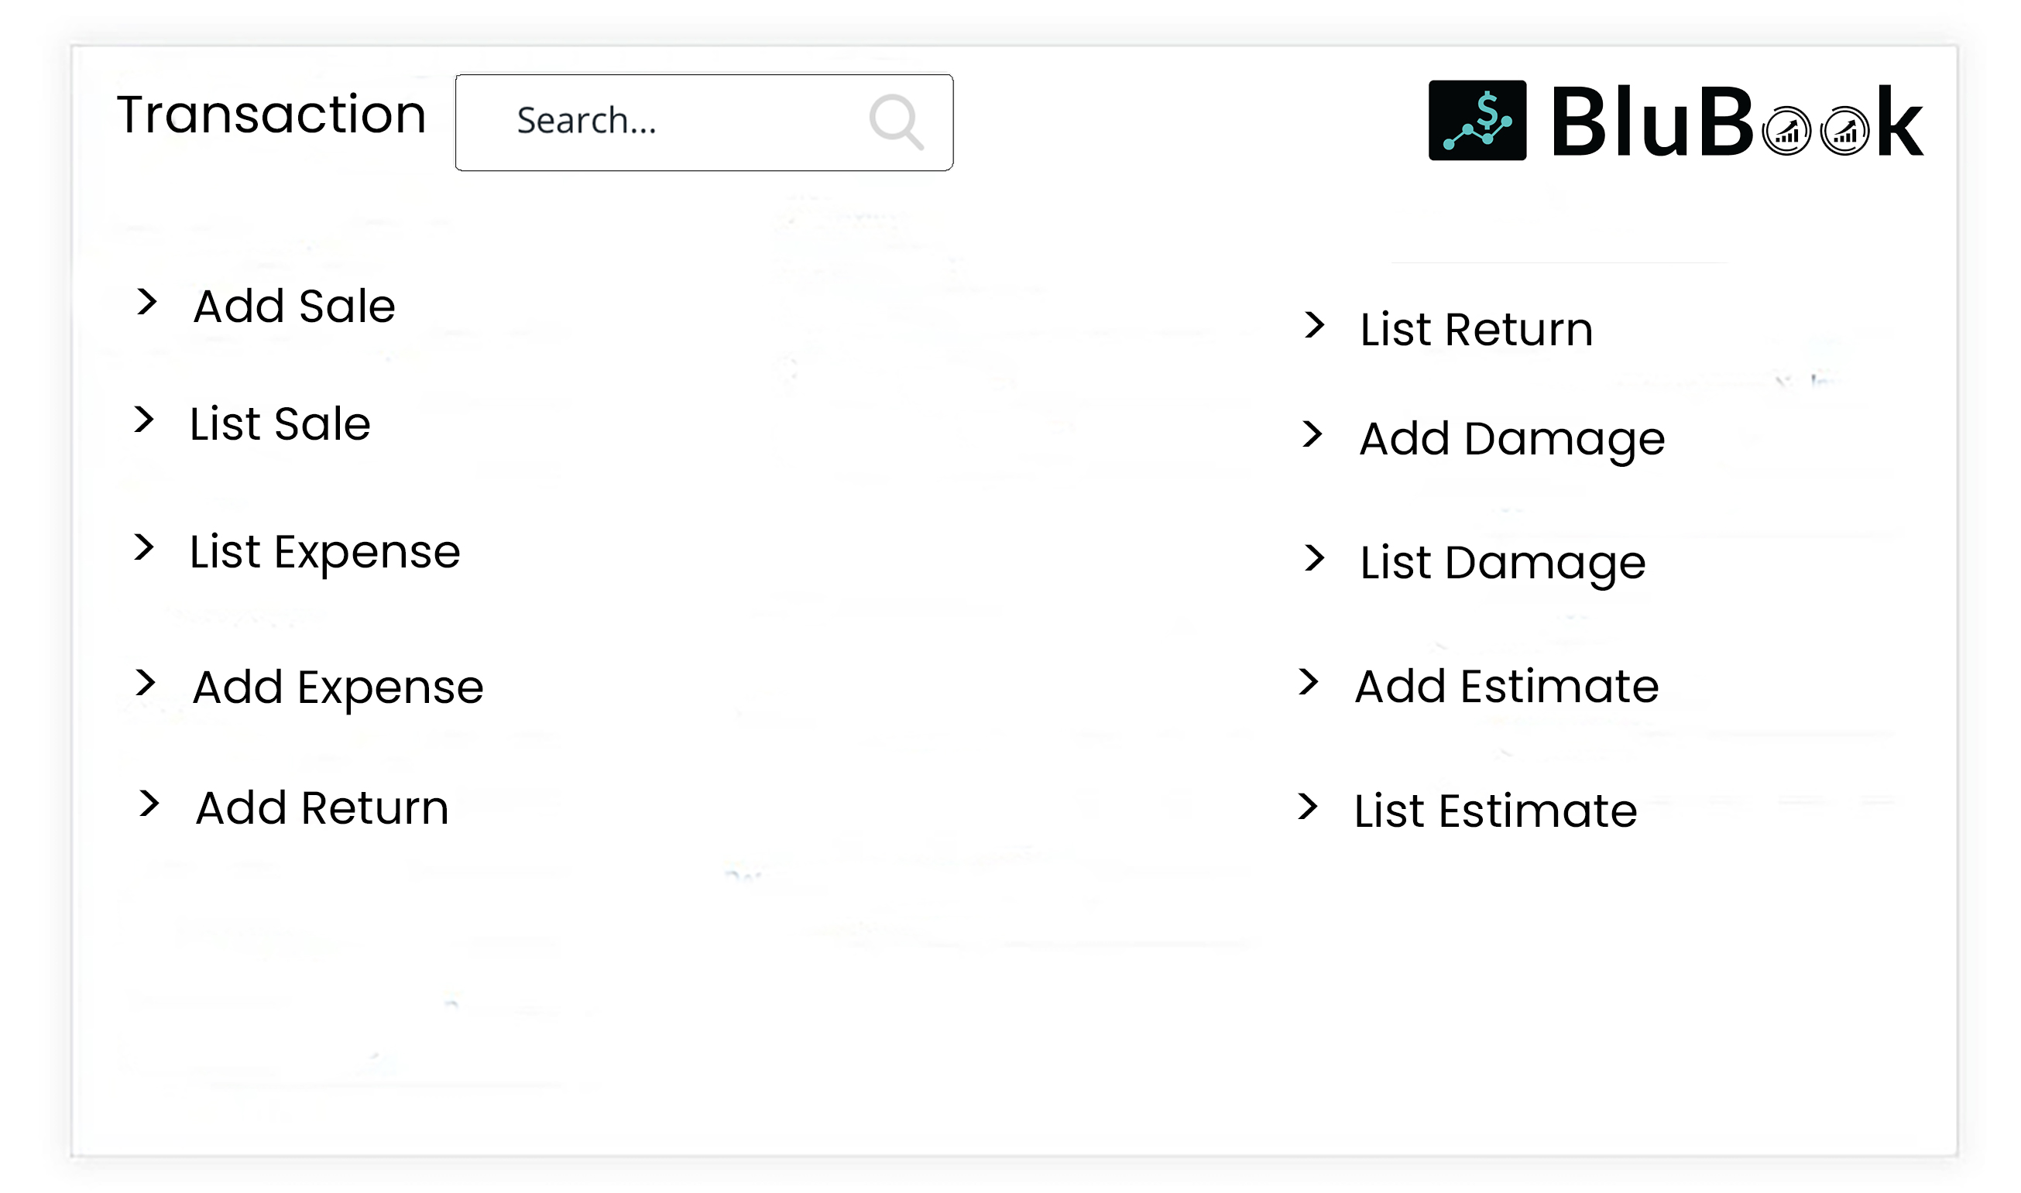
Task: Open the List Sale page
Action: tap(280, 423)
